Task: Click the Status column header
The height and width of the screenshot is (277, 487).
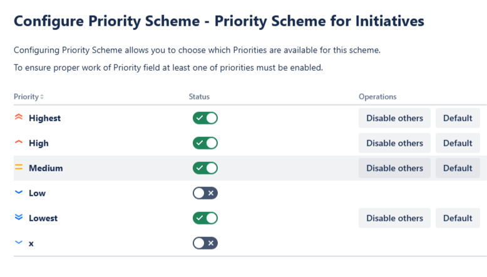Action: pos(199,97)
